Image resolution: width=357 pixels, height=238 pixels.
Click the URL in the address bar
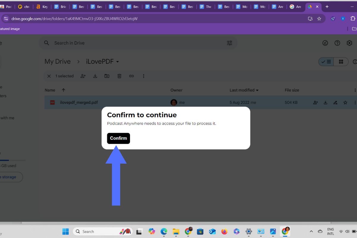pyautogui.click(x=74, y=18)
